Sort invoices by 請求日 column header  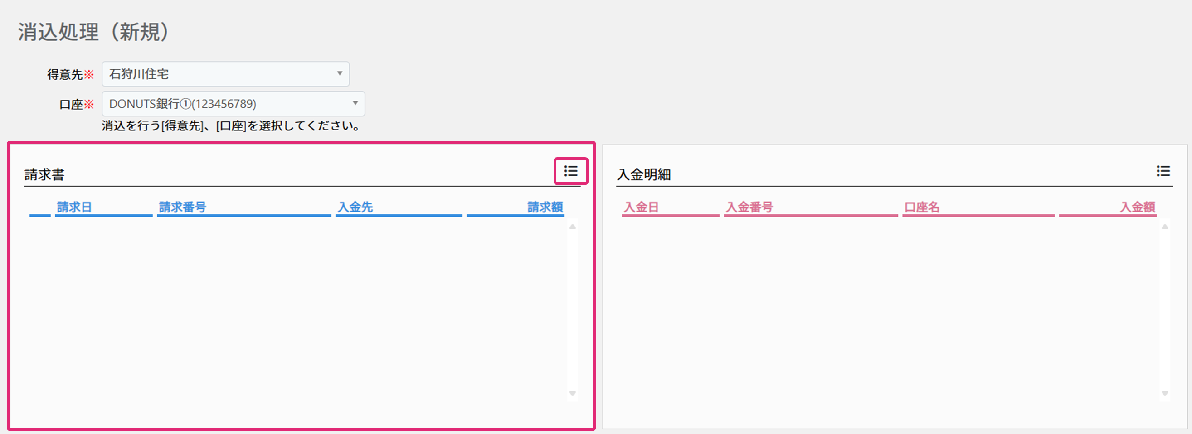[x=74, y=207]
